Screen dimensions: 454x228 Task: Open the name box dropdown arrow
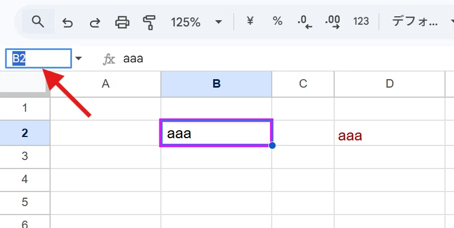(x=78, y=58)
